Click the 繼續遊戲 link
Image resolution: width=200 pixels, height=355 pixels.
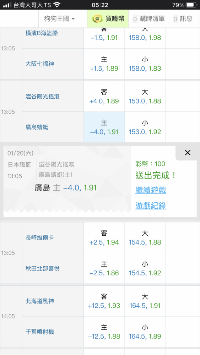(x=151, y=190)
